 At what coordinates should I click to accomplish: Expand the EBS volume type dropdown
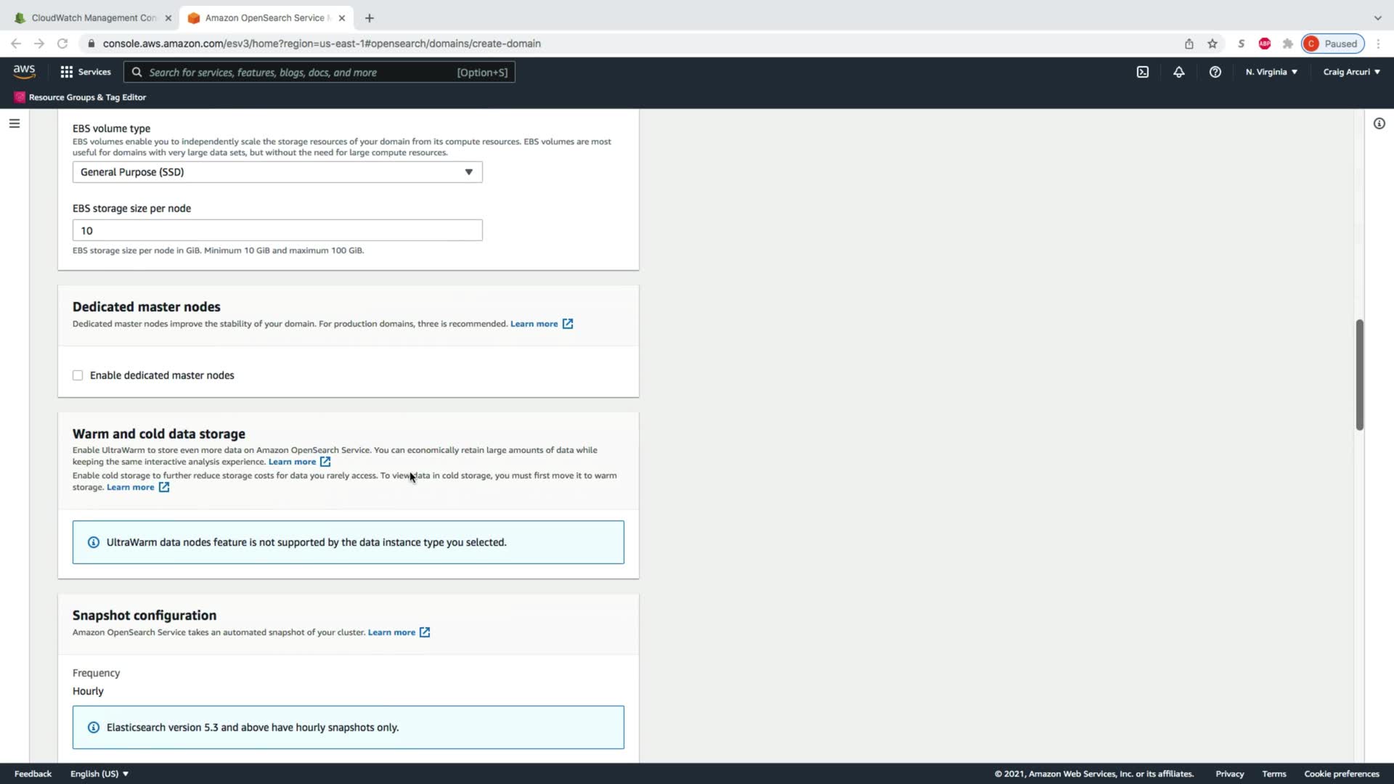pos(277,172)
